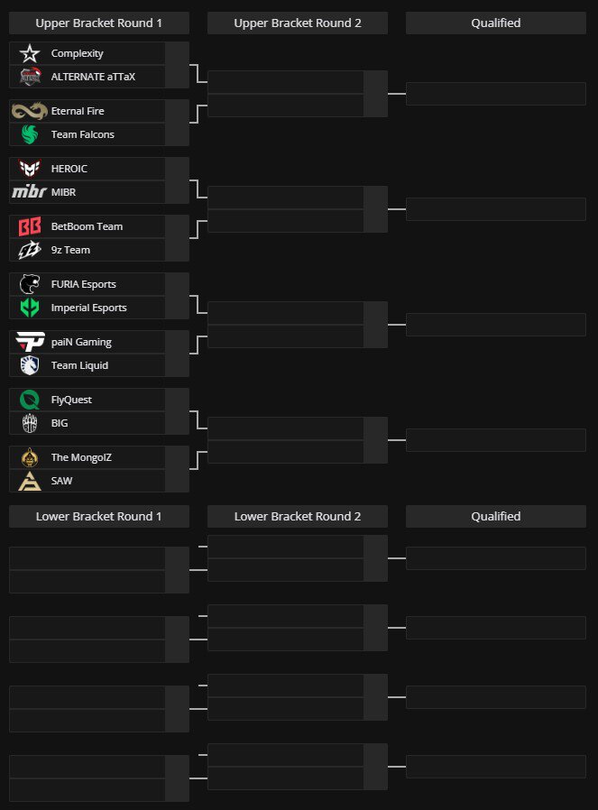Click the ALTERNATE aTTaX team logo
This screenshot has width=598, height=810.
click(30, 77)
